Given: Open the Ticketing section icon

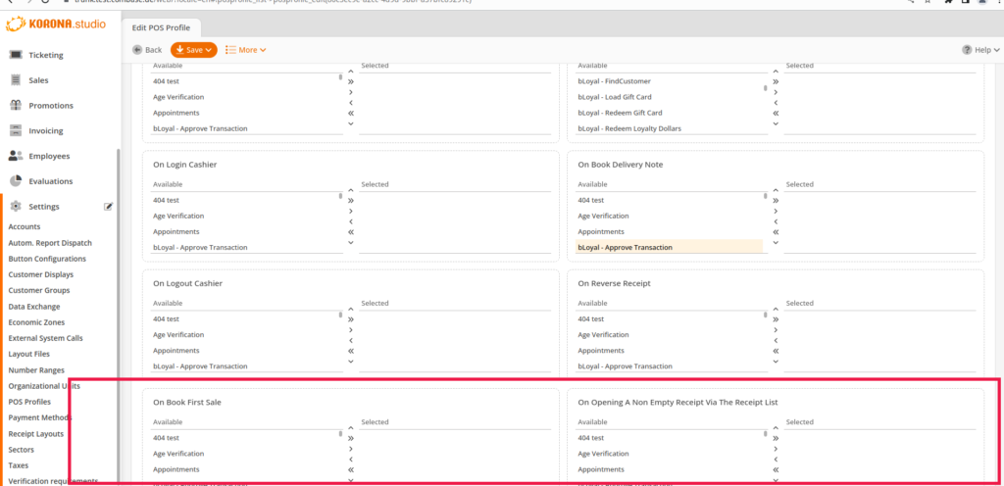Looking at the screenshot, I should 16,55.
